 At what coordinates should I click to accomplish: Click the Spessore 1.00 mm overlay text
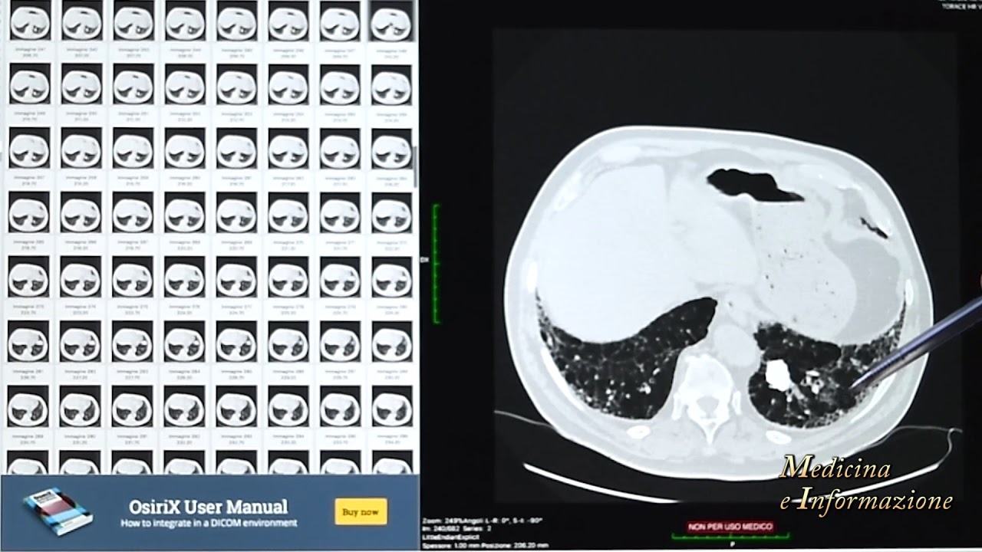point(485,545)
